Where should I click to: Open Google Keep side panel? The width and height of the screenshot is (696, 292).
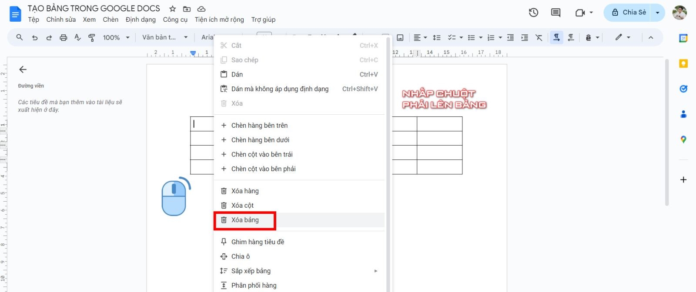[x=683, y=64]
